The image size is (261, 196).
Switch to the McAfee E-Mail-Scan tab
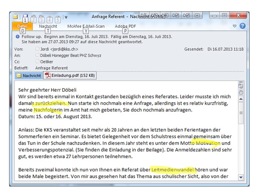point(81,26)
